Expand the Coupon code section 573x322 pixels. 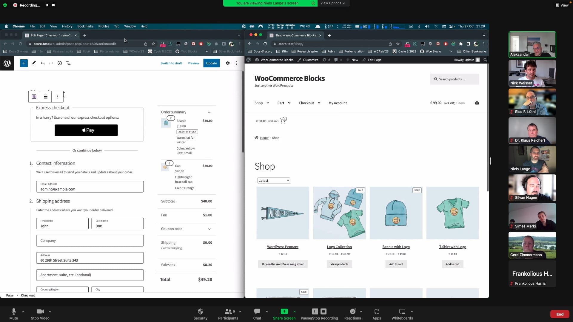209,229
